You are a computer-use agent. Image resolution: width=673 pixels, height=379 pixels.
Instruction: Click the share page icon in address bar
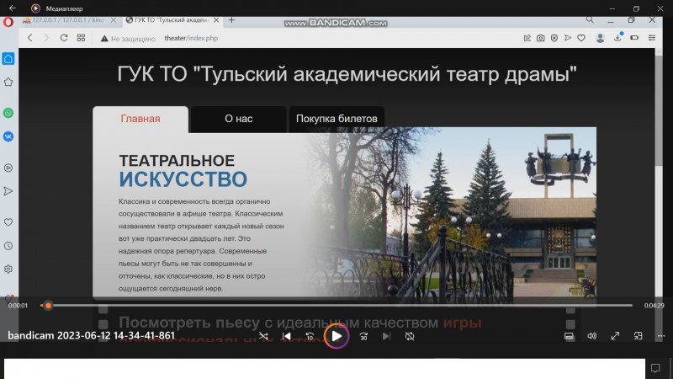[x=527, y=38]
